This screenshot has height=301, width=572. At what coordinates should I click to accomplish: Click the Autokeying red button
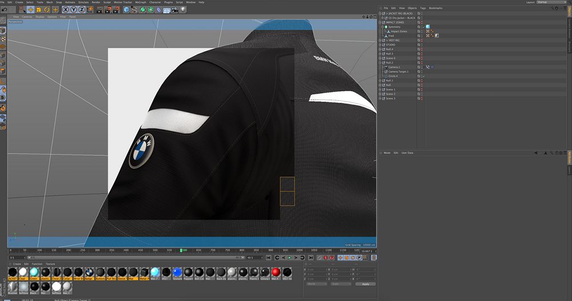tap(326, 258)
